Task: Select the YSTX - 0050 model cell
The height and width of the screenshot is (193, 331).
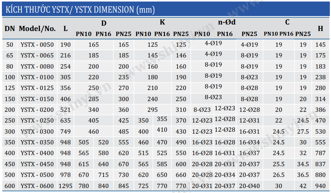Action: (37, 45)
